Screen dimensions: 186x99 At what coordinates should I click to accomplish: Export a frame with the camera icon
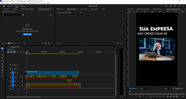pyautogui.click(x=174, y=96)
